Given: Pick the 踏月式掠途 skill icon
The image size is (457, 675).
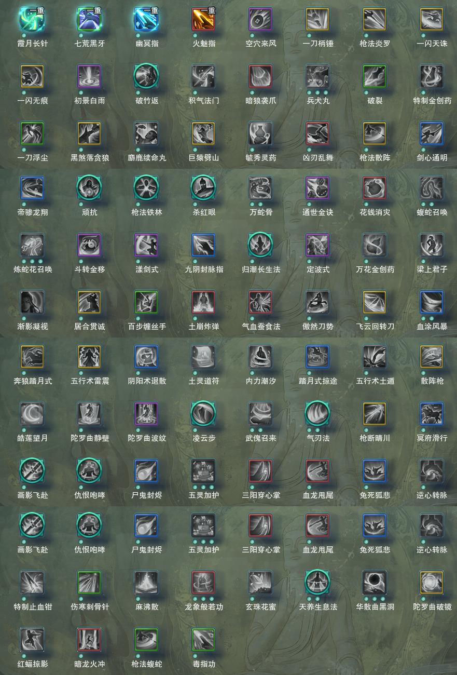Looking at the screenshot, I should 317,357.
